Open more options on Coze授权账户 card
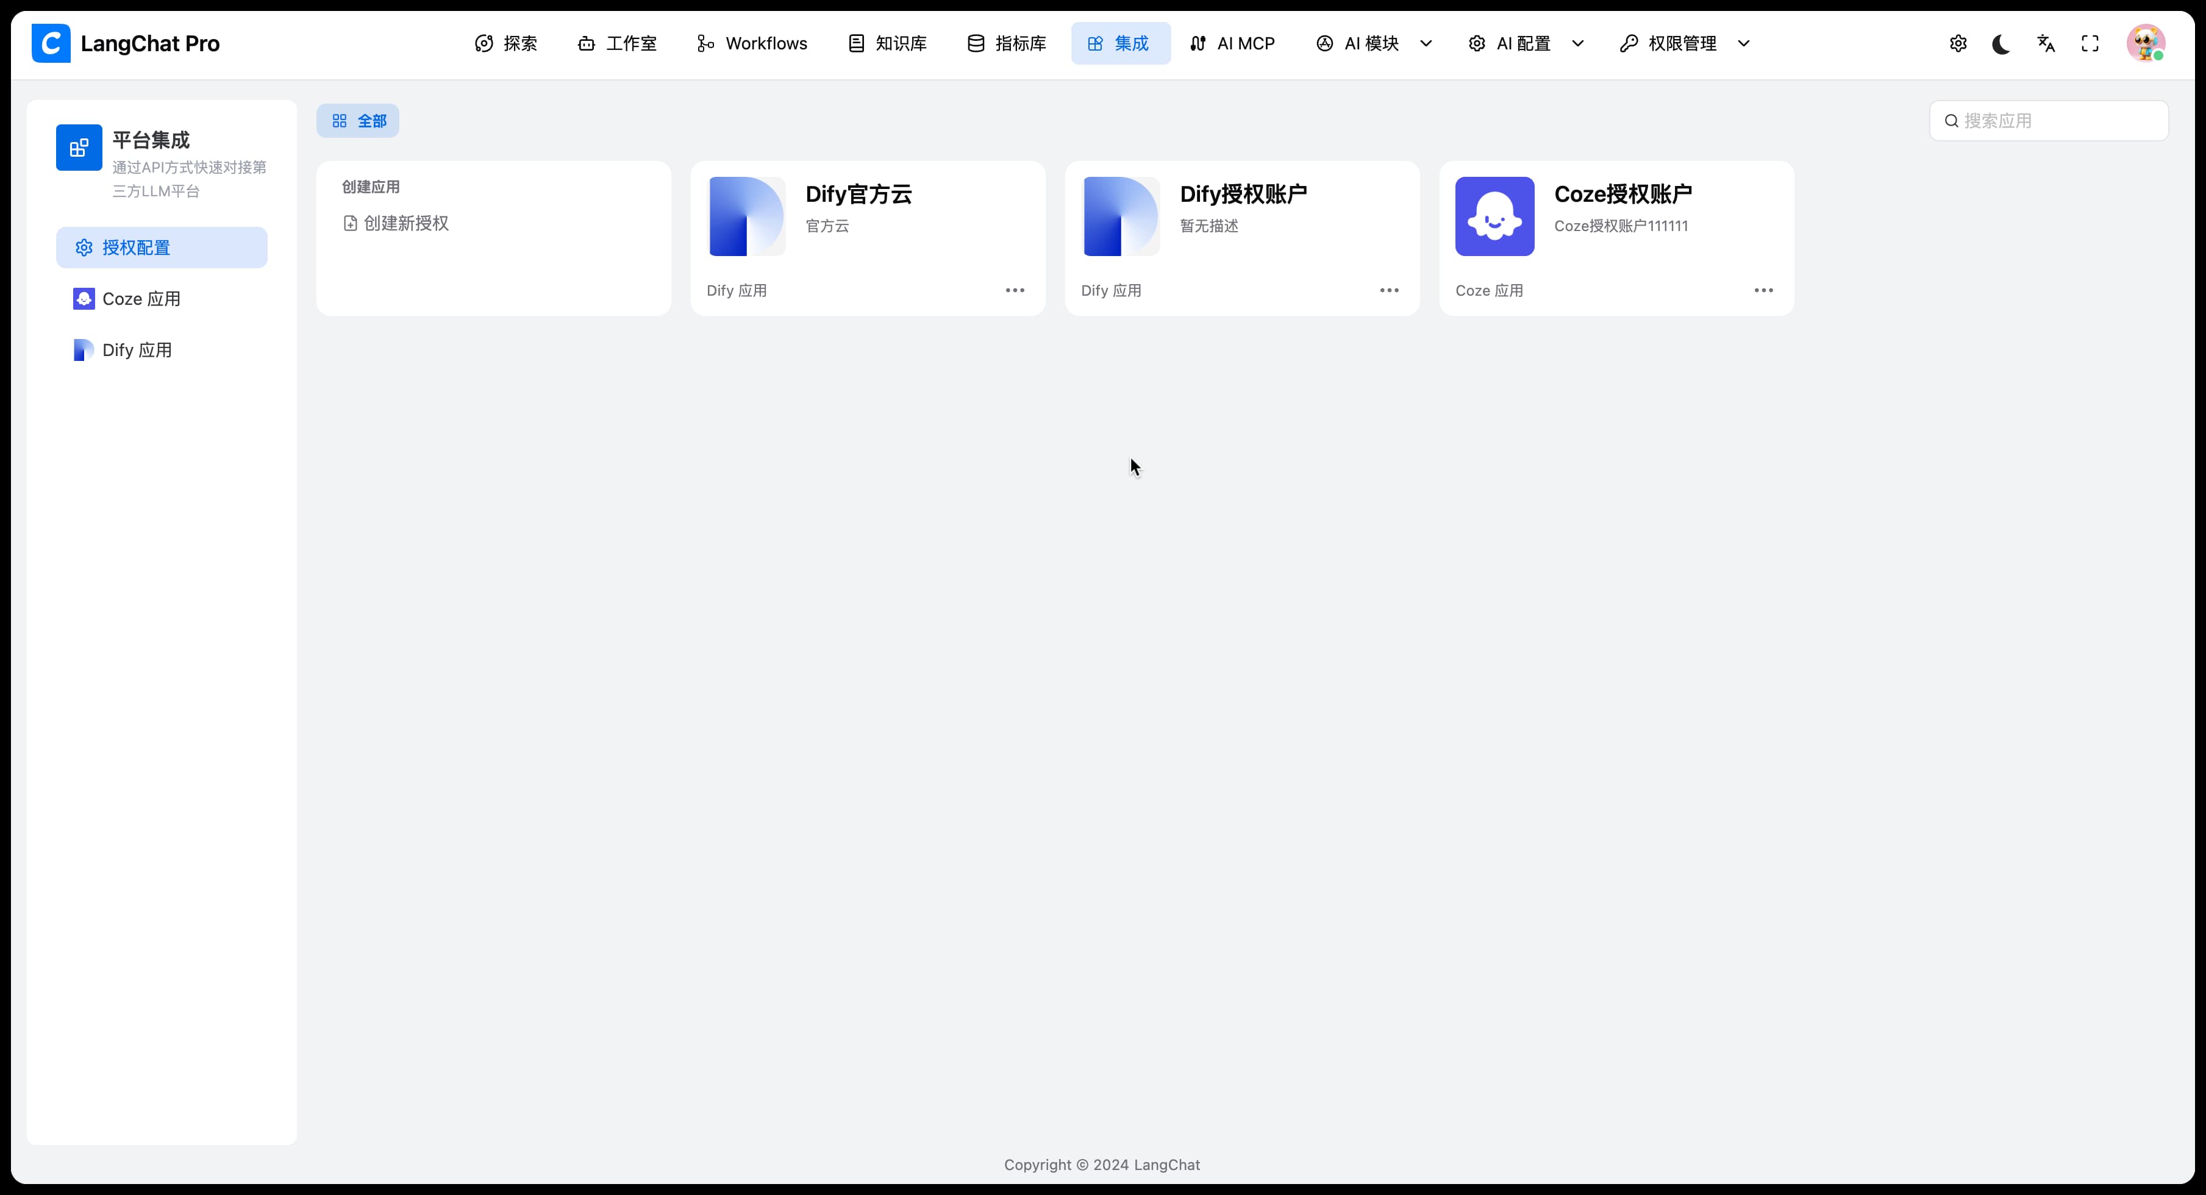Viewport: 2206px width, 1195px height. click(x=1763, y=290)
